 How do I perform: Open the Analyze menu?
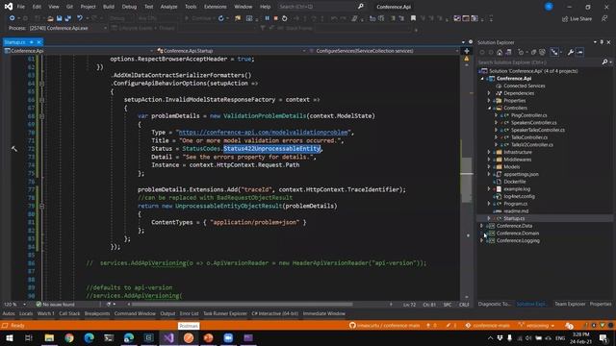(x=168, y=7)
